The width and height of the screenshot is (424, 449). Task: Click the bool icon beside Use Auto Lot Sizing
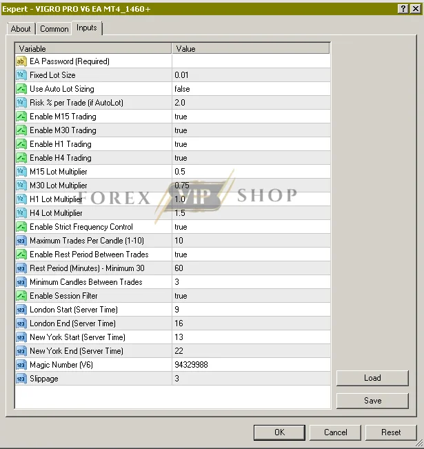(x=21, y=89)
